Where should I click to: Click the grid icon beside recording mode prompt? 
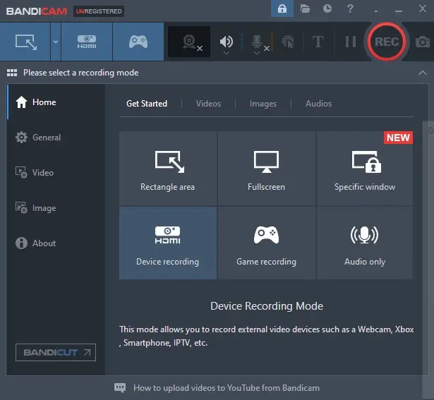pyautogui.click(x=12, y=73)
